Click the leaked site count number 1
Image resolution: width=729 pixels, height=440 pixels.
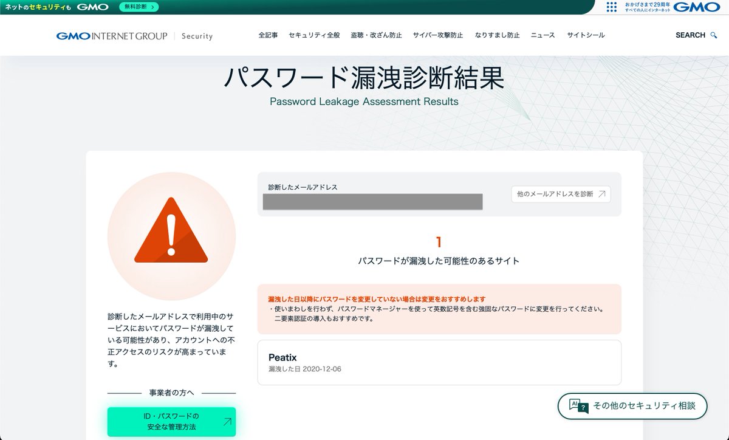point(439,242)
